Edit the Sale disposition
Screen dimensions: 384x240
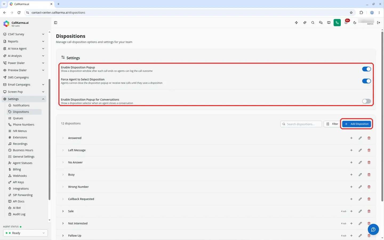pyautogui.click(x=360, y=211)
